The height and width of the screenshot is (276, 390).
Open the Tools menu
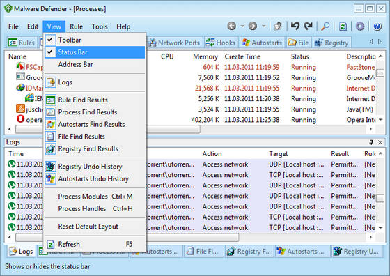pos(100,26)
